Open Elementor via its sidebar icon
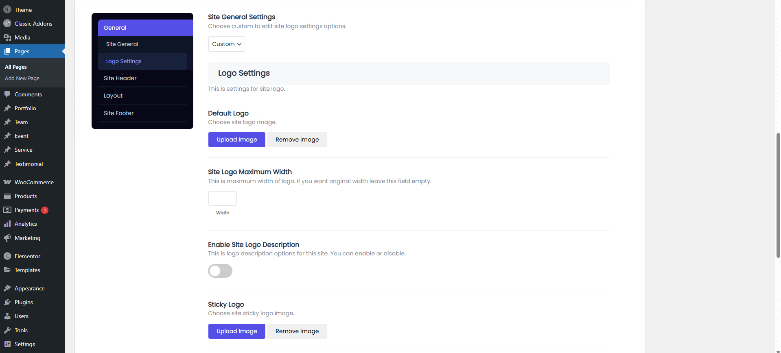Screen dimensions: 781x353 coord(7,256)
